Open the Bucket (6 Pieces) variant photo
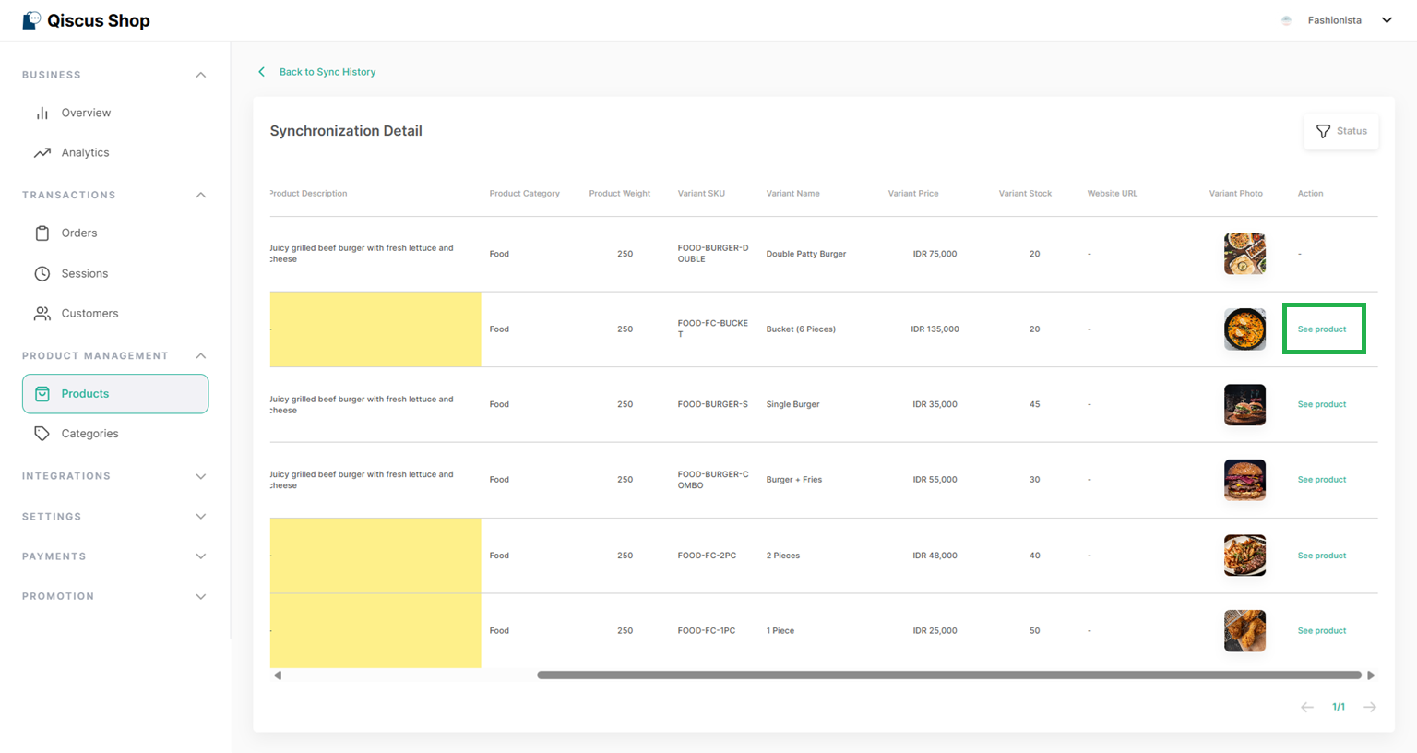Viewport: 1417px width, 753px height. (x=1244, y=329)
